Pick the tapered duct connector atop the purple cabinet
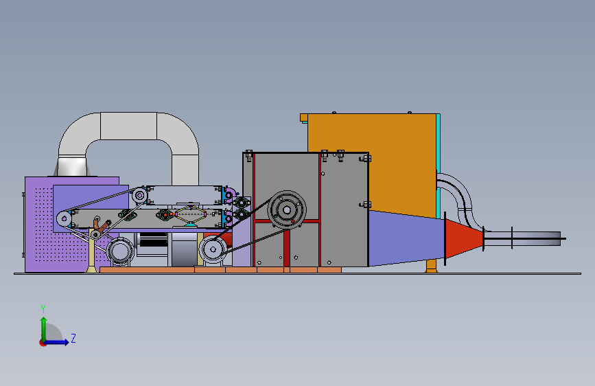This screenshot has height=386, width=595. (x=72, y=167)
